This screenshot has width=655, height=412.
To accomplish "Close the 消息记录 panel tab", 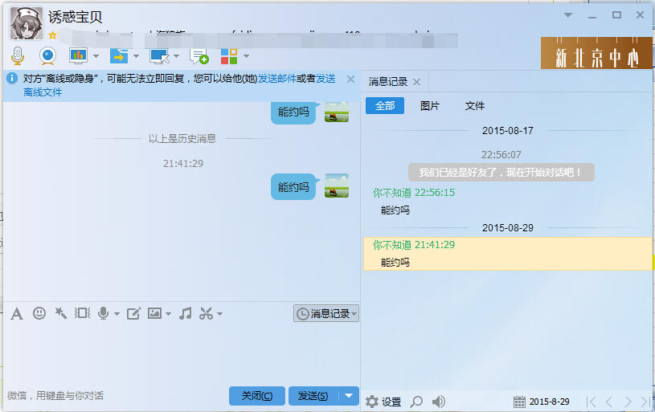I will [x=416, y=82].
